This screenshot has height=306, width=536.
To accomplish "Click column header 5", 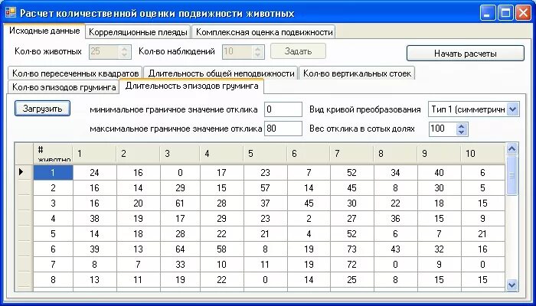I will 265,154.
